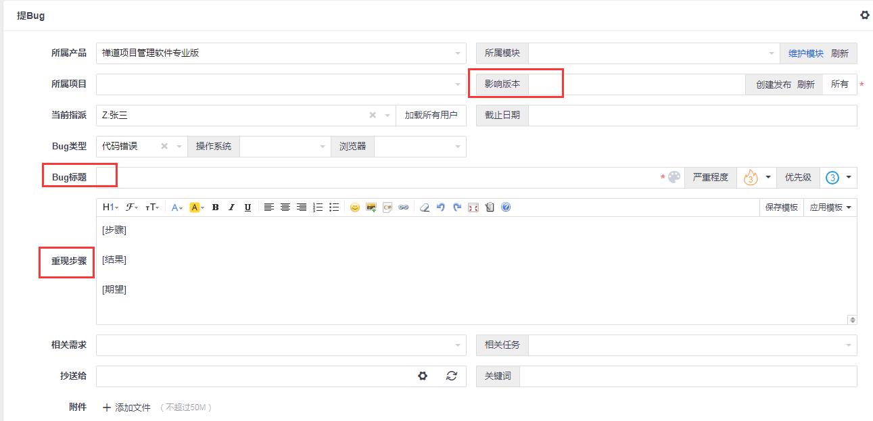
Task: Toggle fullscreen editor mode
Action: (x=473, y=207)
